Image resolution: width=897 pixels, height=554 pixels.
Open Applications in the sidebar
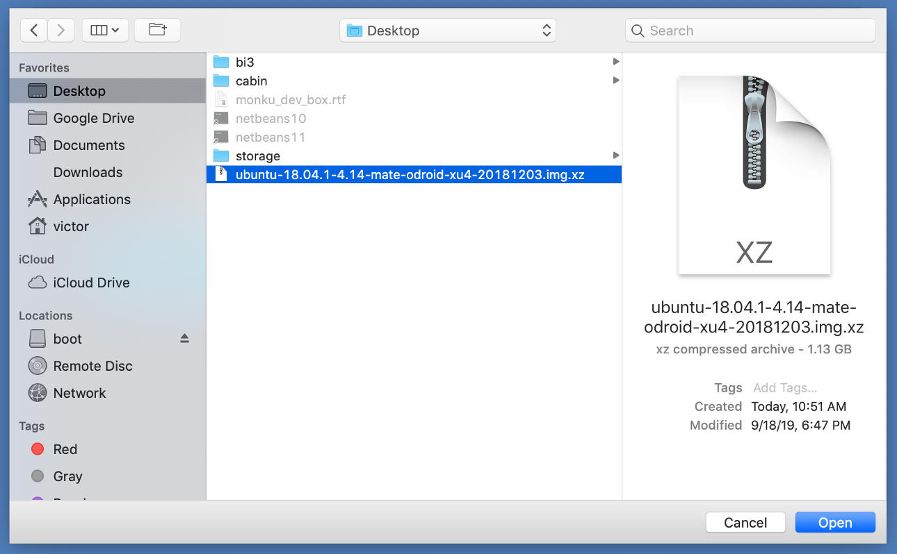click(91, 199)
